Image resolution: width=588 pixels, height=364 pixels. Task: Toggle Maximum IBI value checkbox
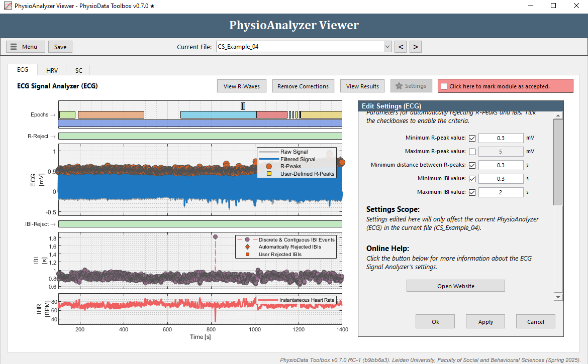tap(472, 192)
